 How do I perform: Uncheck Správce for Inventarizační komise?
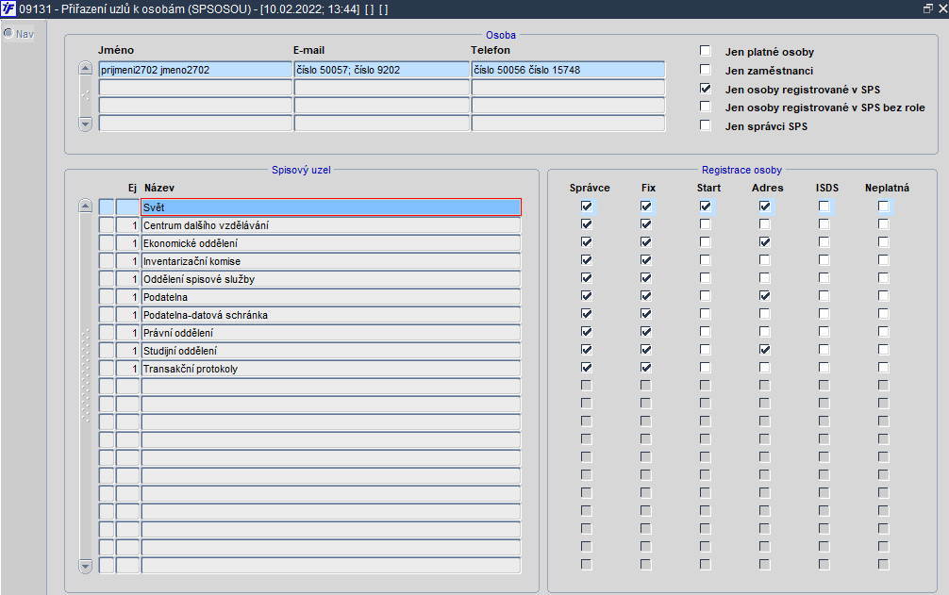[x=587, y=260]
